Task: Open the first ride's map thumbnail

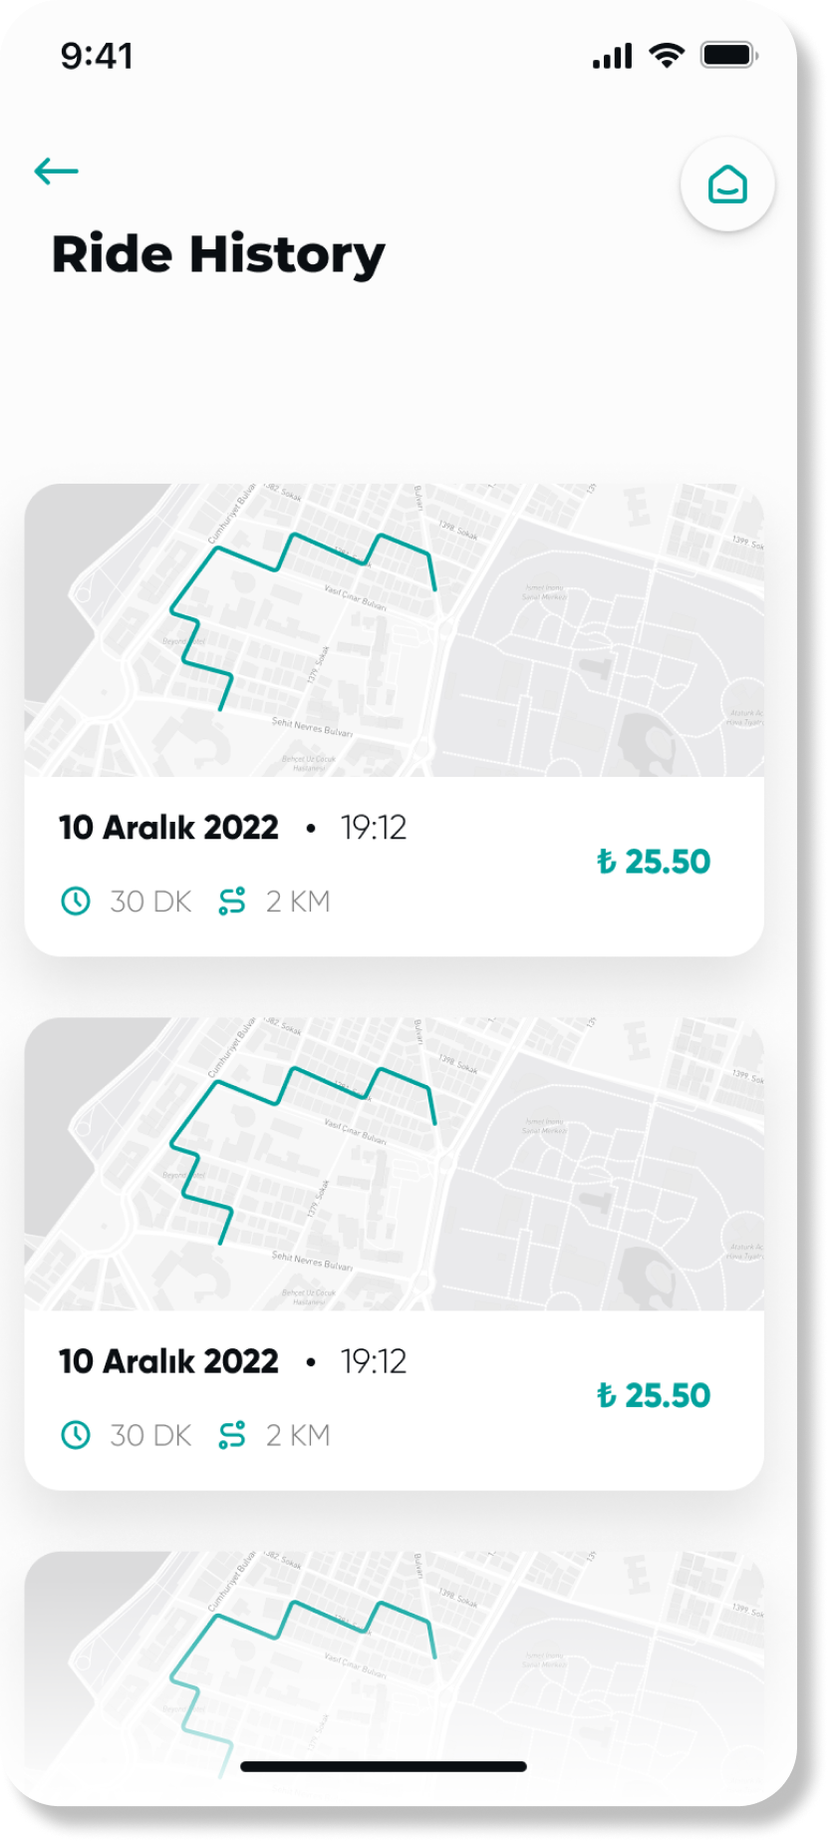Action: (395, 630)
